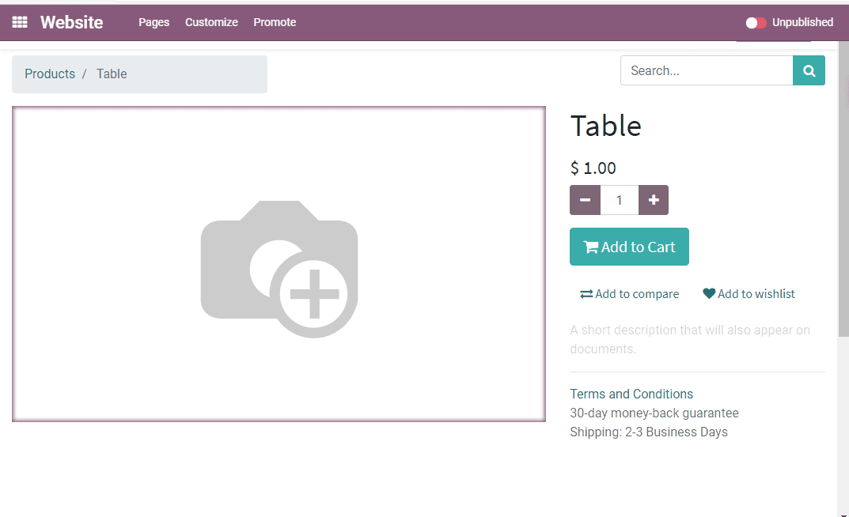This screenshot has width=849, height=517.
Task: Click the quantity number field
Action: [x=620, y=200]
